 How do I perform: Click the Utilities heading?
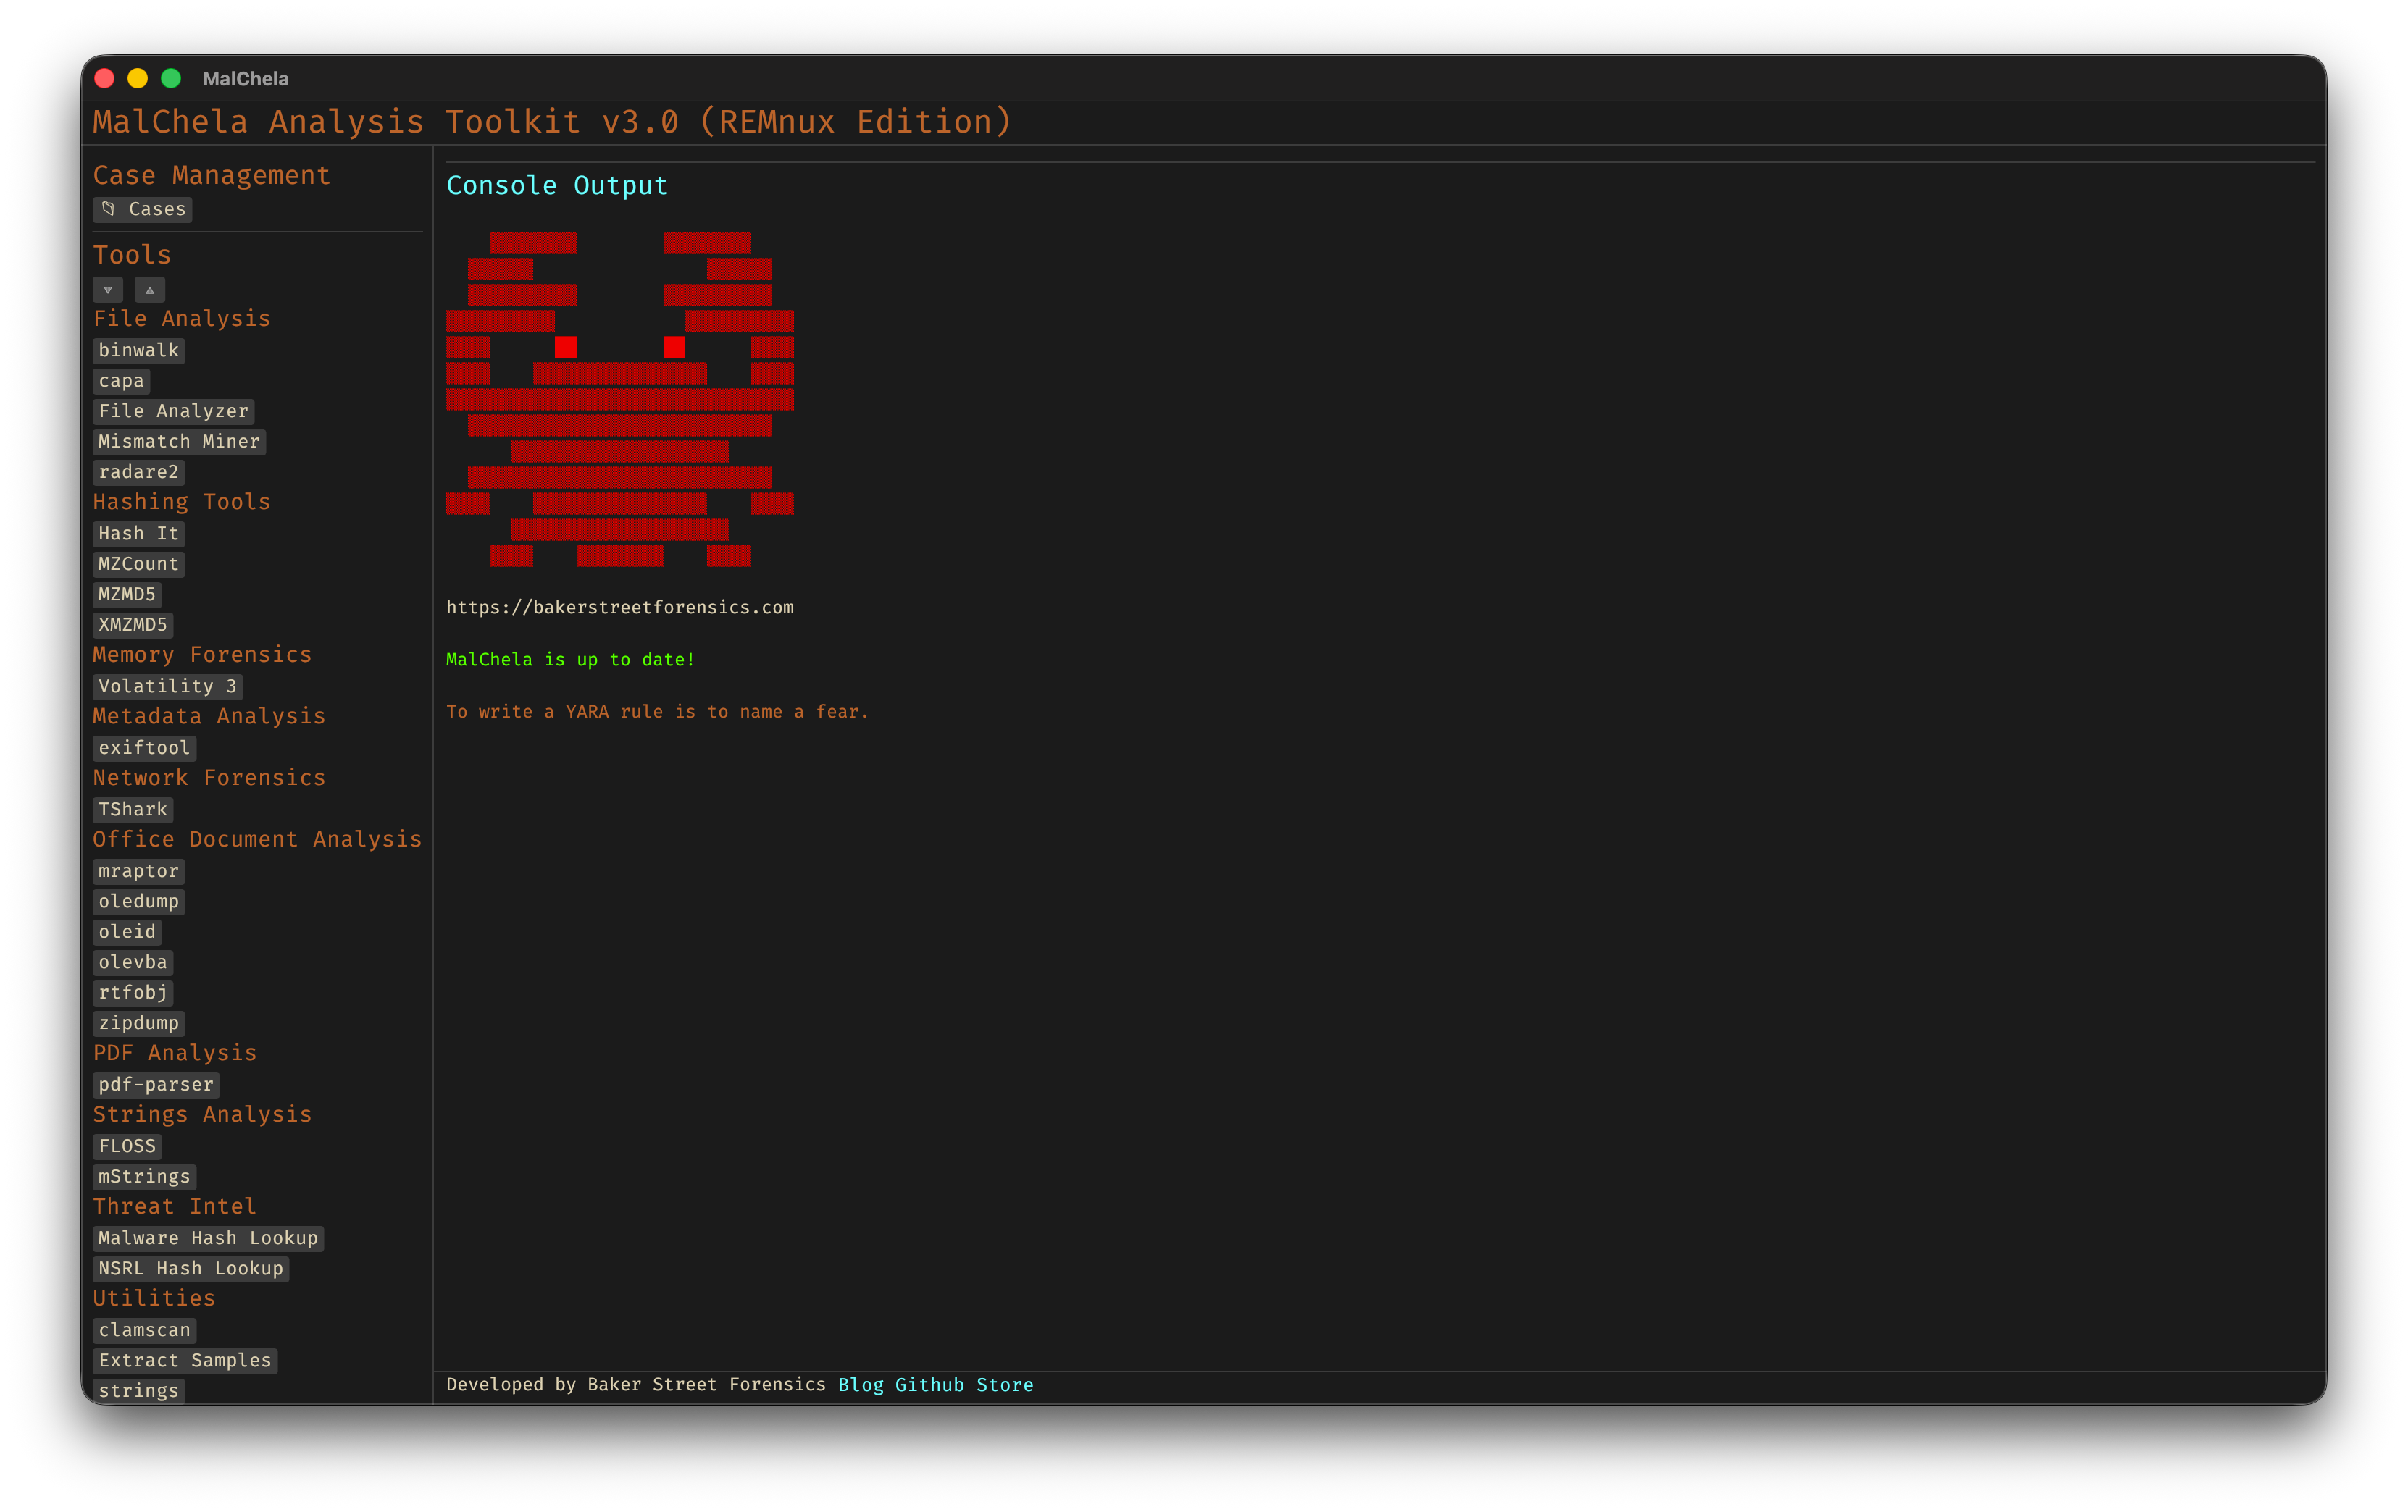pos(154,1298)
